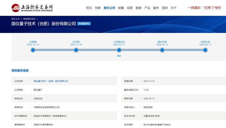Open the 规则 menu item
Viewport: 226px width, 128px height.
tap(165, 8)
